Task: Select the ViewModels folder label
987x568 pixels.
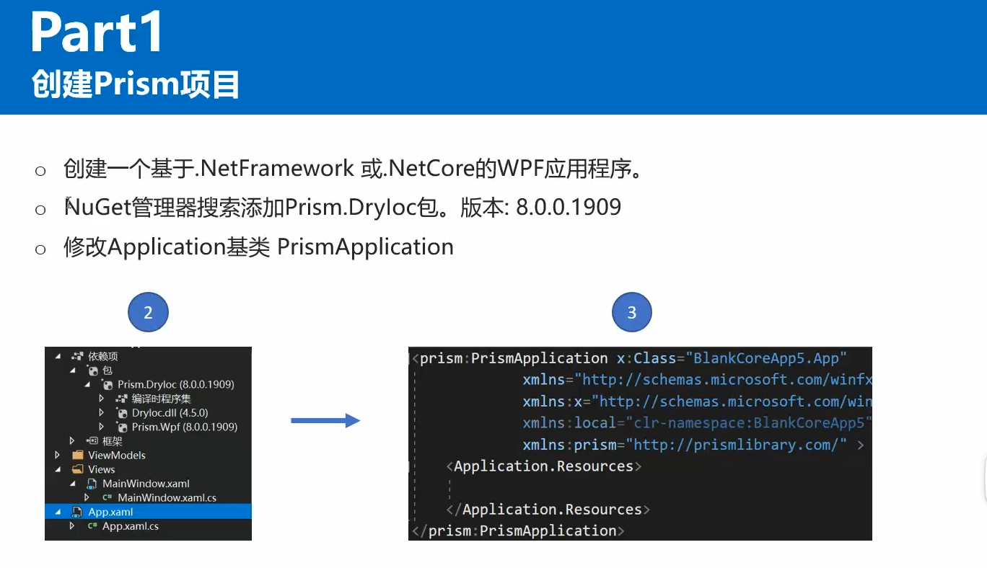Action: click(x=117, y=455)
